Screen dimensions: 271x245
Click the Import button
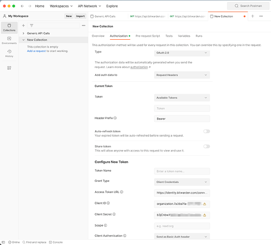(81, 16)
